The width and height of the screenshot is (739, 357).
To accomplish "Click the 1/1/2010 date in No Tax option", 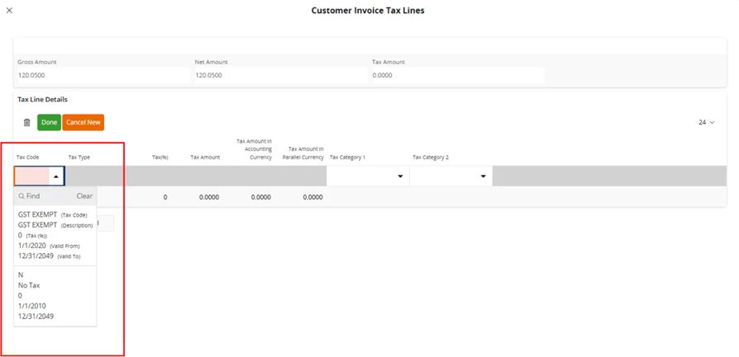I will (x=32, y=306).
